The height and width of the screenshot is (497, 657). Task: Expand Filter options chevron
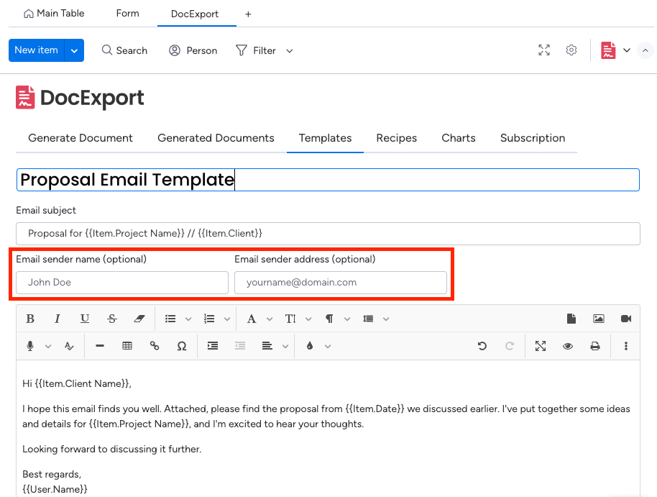[x=289, y=51]
